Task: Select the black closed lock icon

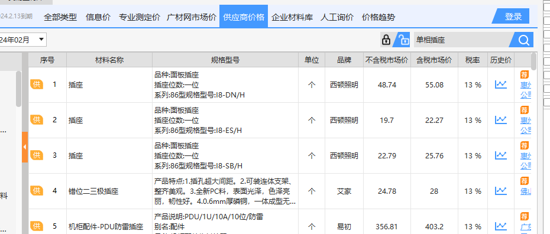Action: pos(386,40)
